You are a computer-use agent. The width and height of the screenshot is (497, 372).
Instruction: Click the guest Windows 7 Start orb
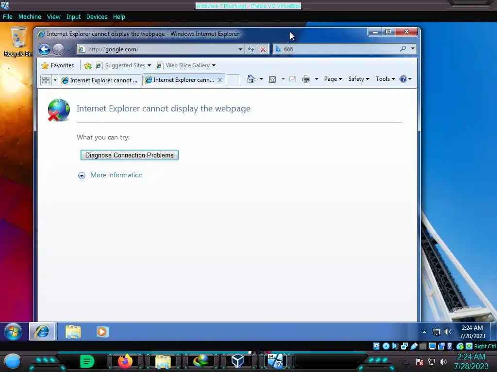point(13,331)
